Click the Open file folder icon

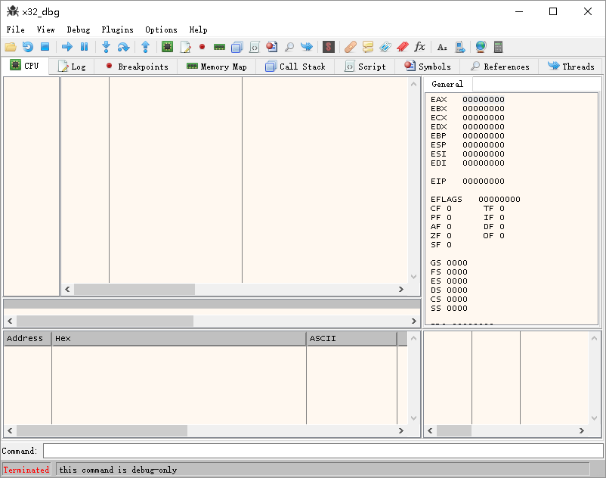tap(11, 47)
